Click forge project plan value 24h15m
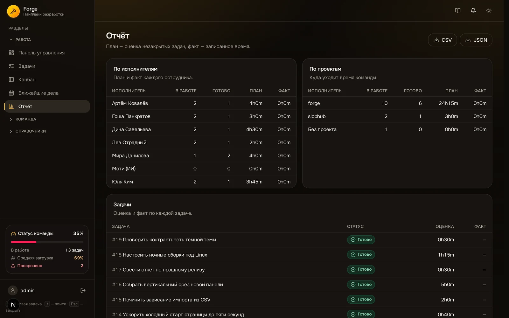The image size is (509, 318). [448, 103]
